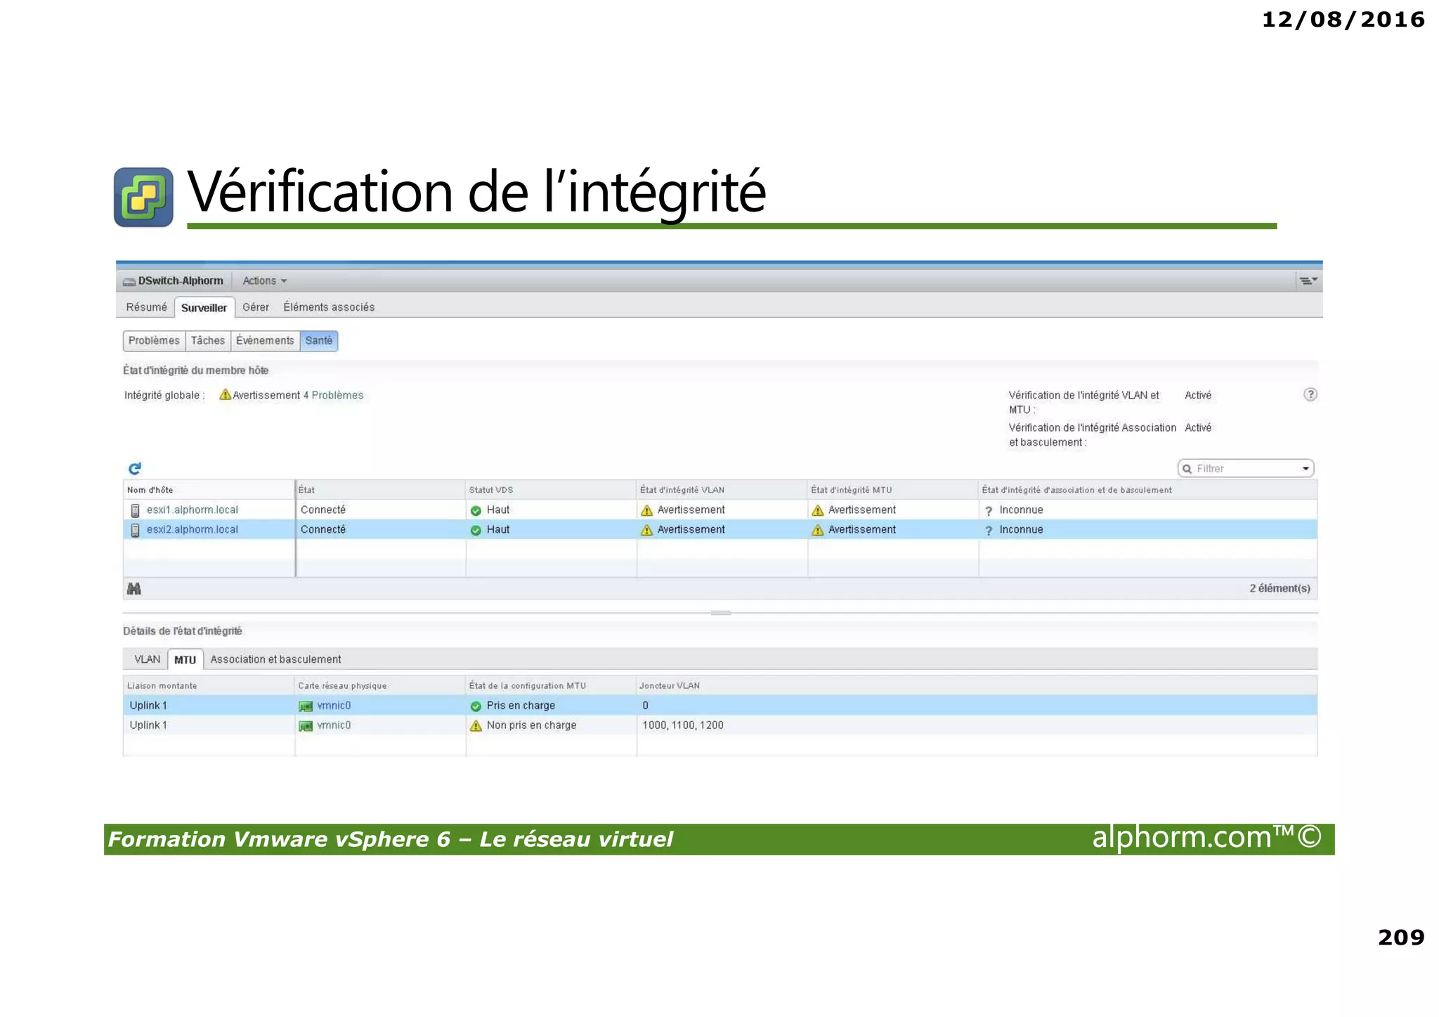The height and width of the screenshot is (1017, 1439).
Task: Click MTU warning icon in esxi2 row
Action: (818, 530)
